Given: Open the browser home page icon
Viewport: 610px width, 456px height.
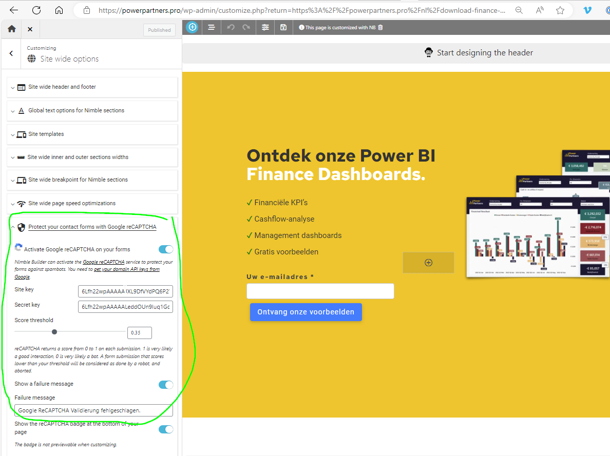Looking at the screenshot, I should (59, 10).
